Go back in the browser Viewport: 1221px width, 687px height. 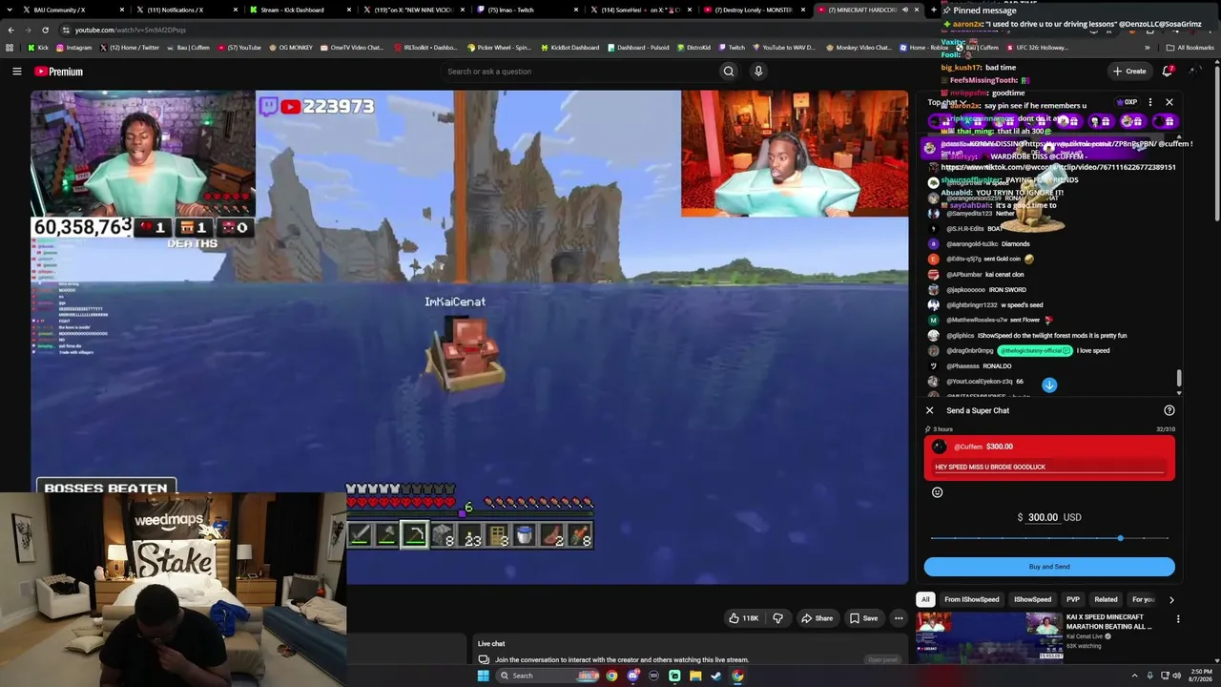coord(10,30)
